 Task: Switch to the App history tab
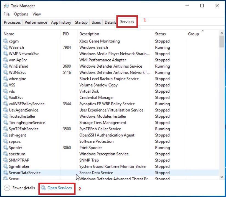pos(61,22)
